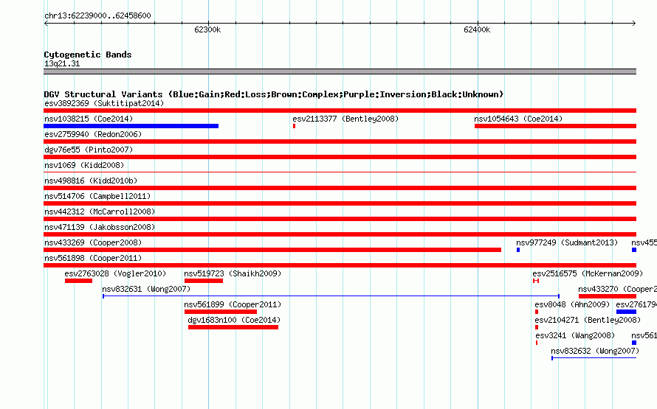Select the 13q21.31 band label
This screenshot has height=409, width=657.
(x=62, y=63)
